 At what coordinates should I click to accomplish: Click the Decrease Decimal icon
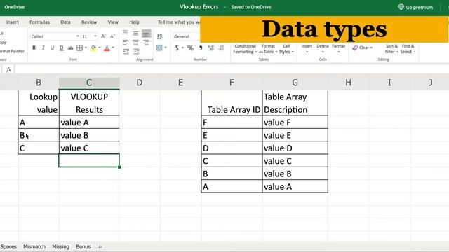click(x=222, y=48)
